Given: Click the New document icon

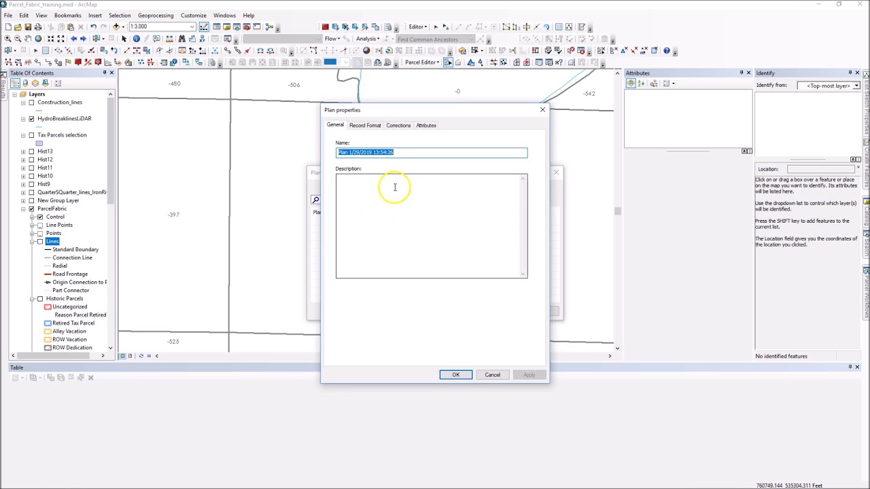Looking at the screenshot, I should pyautogui.click(x=8, y=26).
